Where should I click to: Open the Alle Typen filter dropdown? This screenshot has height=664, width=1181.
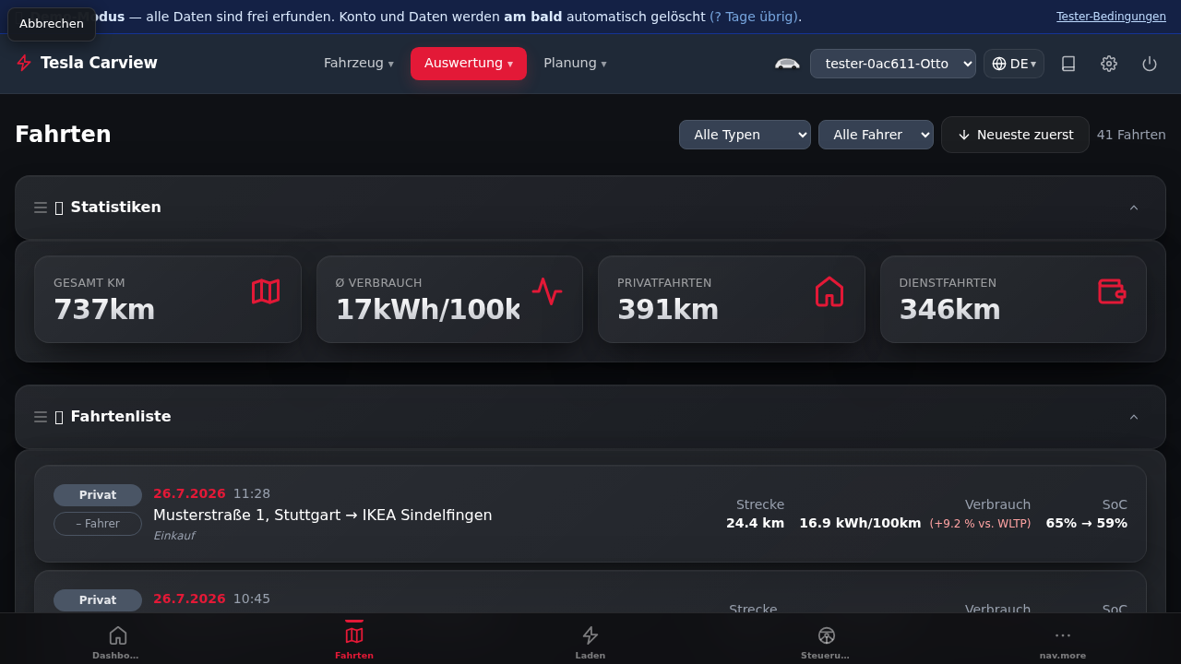[745, 135]
